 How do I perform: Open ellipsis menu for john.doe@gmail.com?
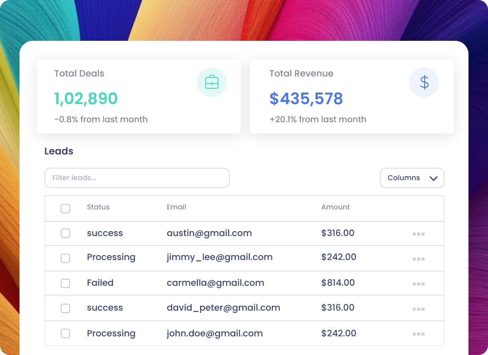pos(419,334)
